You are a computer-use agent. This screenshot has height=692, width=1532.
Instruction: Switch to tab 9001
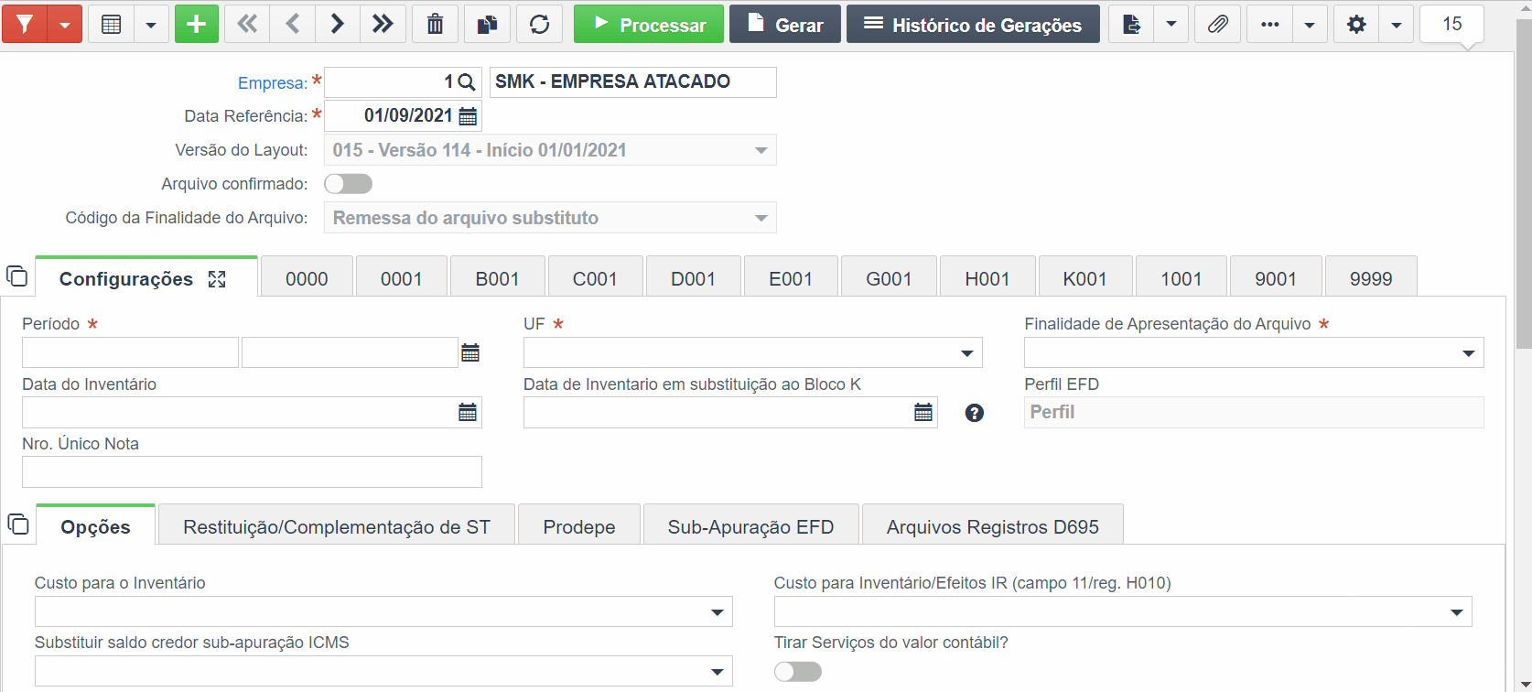(1276, 278)
